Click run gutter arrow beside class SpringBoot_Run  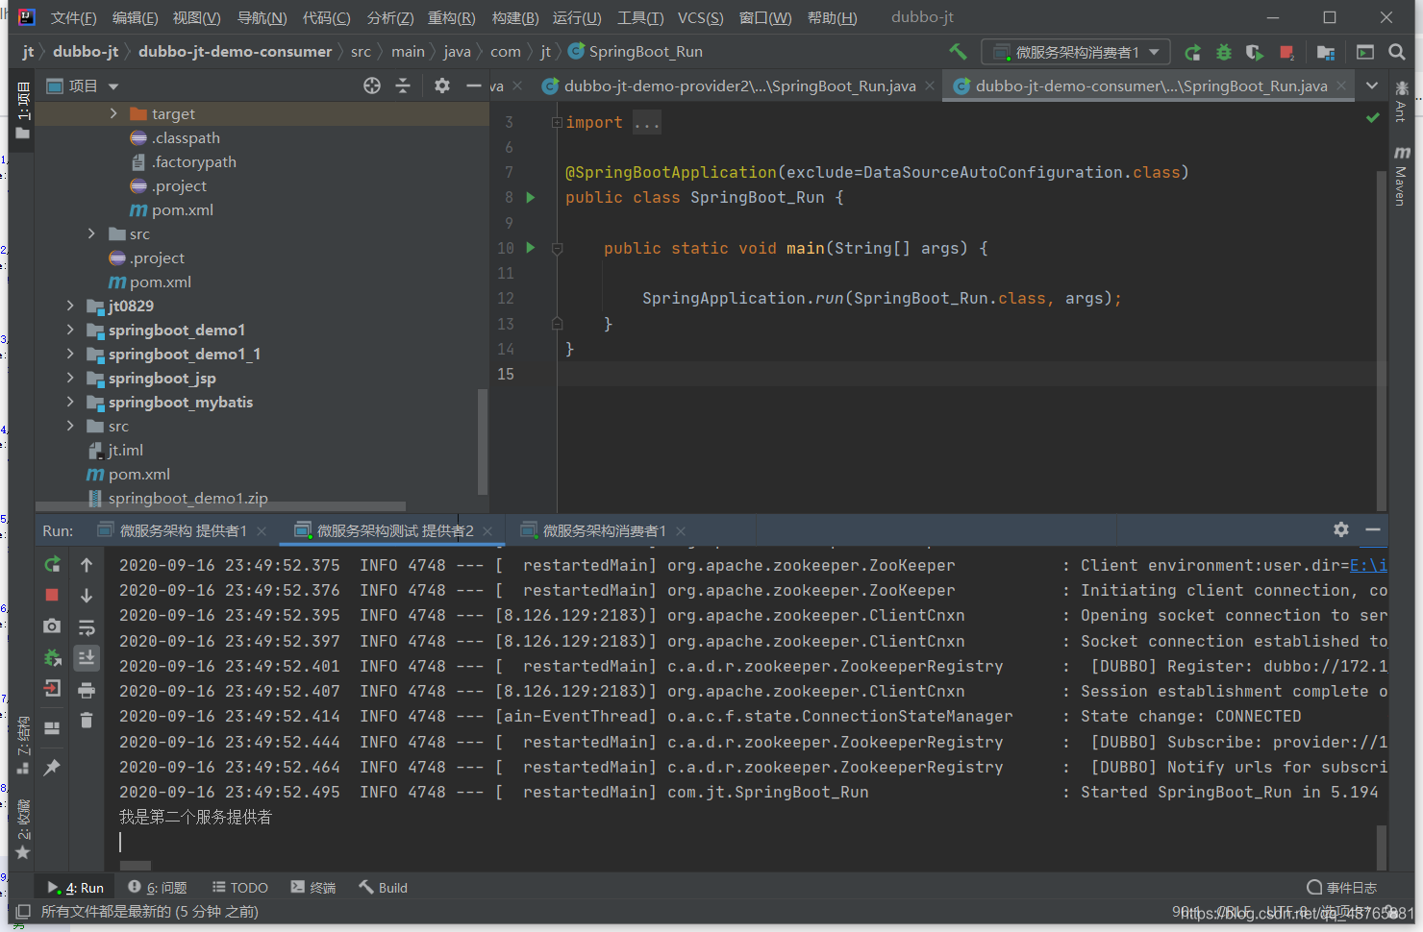click(530, 197)
